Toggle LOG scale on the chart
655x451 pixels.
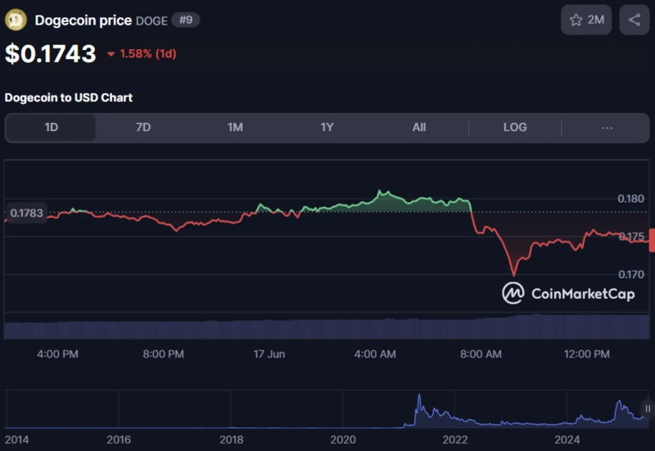(x=515, y=128)
